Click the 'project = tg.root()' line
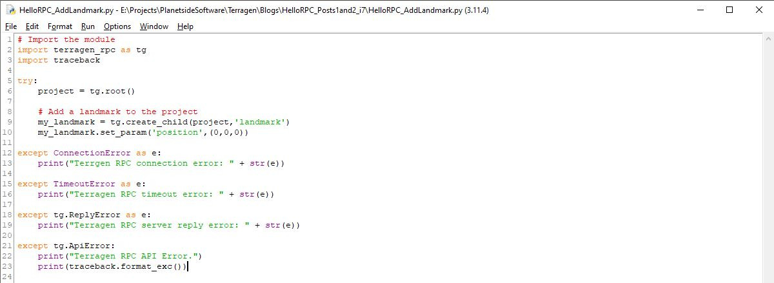The width and height of the screenshot is (774, 283). coord(87,91)
